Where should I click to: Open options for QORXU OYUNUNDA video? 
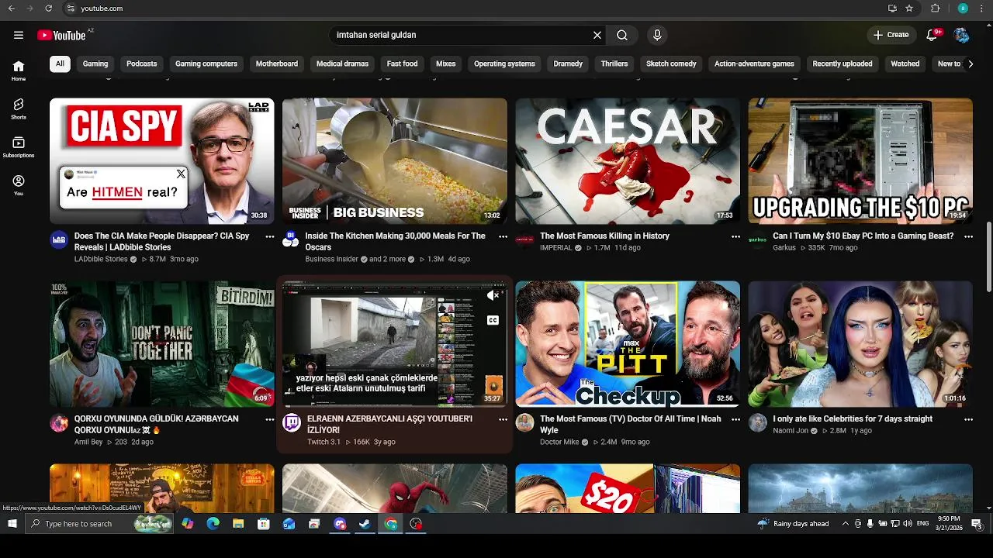pos(270,419)
